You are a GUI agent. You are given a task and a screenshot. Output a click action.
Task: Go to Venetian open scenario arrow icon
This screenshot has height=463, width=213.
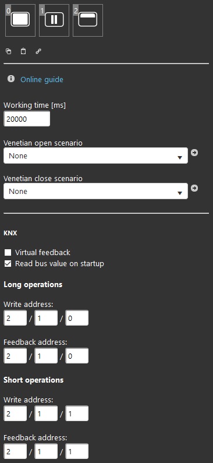(194, 153)
